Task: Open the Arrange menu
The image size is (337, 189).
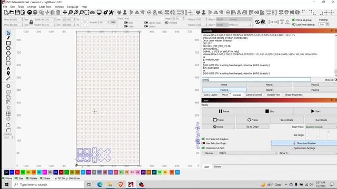Action: point(32,7)
